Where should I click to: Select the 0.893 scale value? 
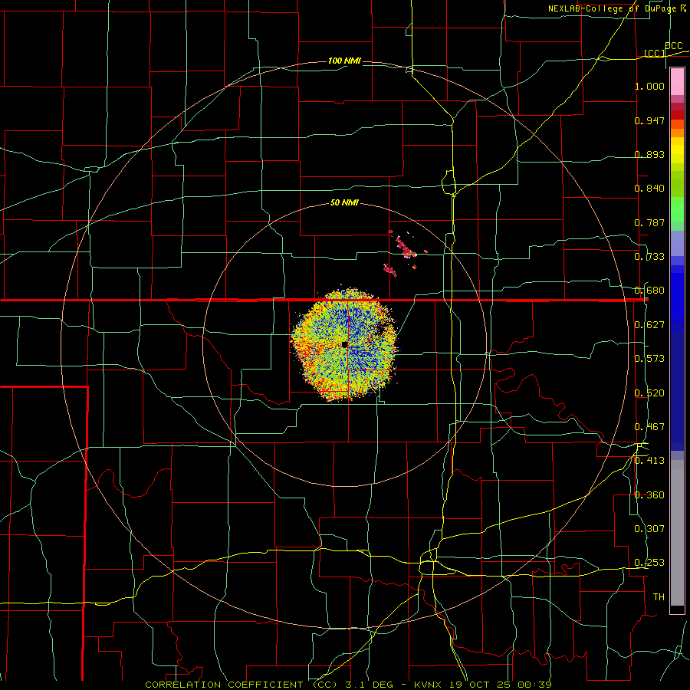coord(649,154)
